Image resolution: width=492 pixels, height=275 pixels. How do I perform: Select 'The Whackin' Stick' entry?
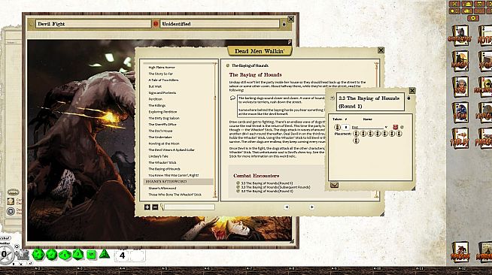[x=162, y=162]
